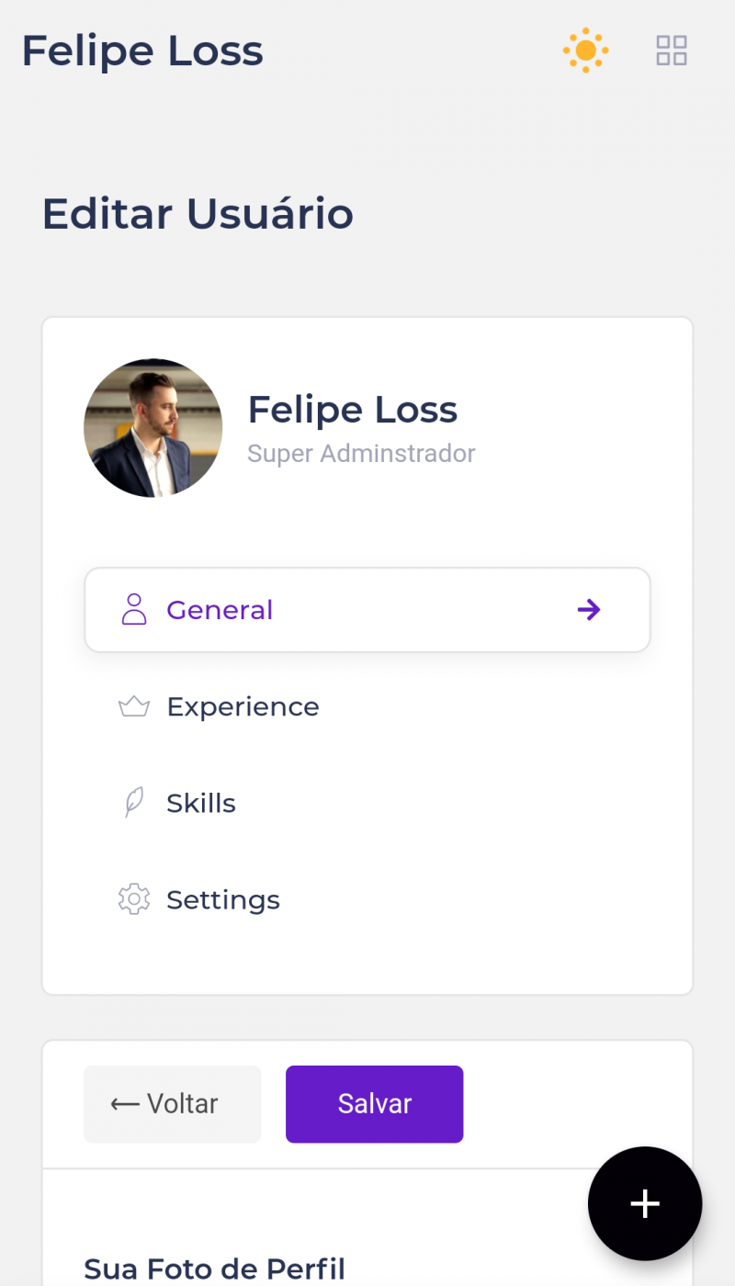735x1286 pixels.
Task: Click the gear icon beside Settings
Action: [134, 899]
